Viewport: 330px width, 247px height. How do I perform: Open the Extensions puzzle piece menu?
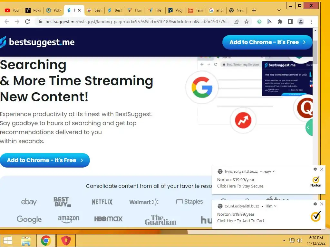(x=280, y=22)
